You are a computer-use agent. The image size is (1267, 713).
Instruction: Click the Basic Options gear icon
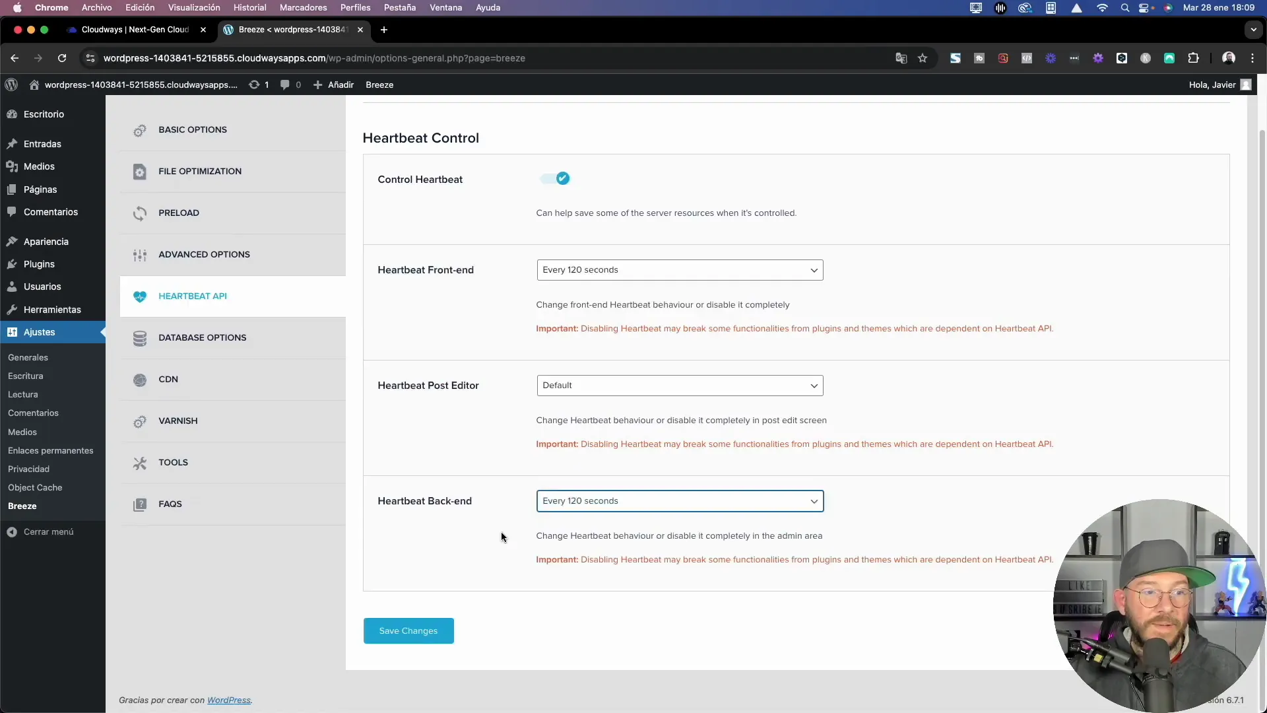140,131
